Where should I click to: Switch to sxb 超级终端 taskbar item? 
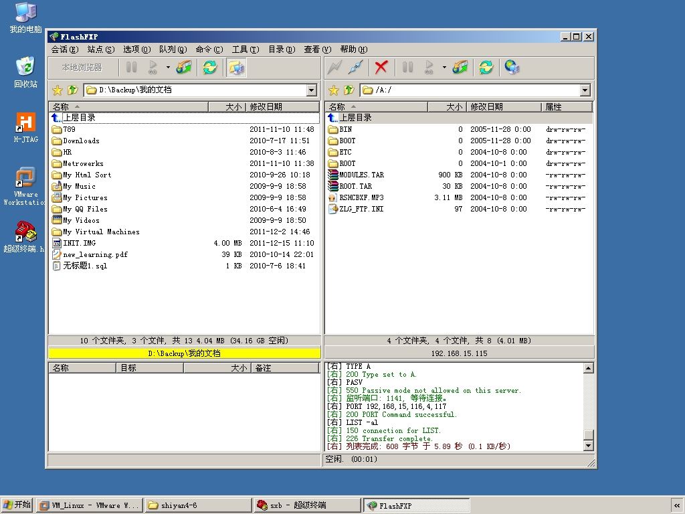(x=307, y=505)
